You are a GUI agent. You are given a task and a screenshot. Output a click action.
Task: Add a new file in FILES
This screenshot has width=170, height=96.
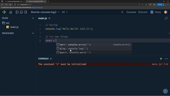coord(33,18)
